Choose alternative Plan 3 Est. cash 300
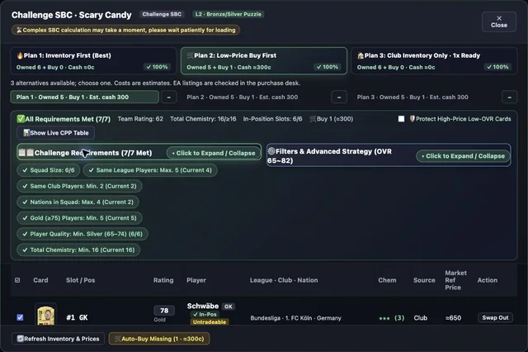The image size is (528, 352). [412, 98]
